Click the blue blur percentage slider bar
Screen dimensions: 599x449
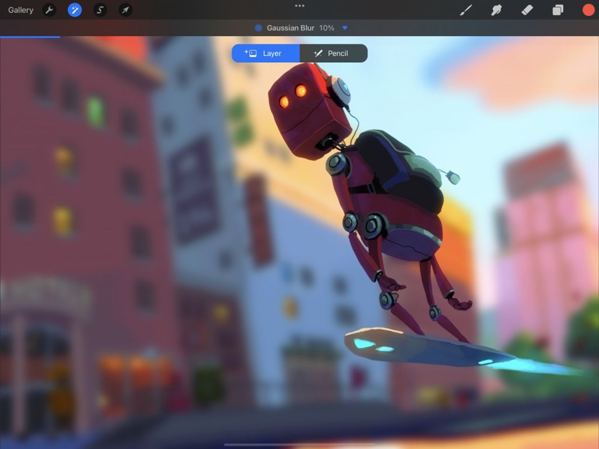tap(30, 36)
